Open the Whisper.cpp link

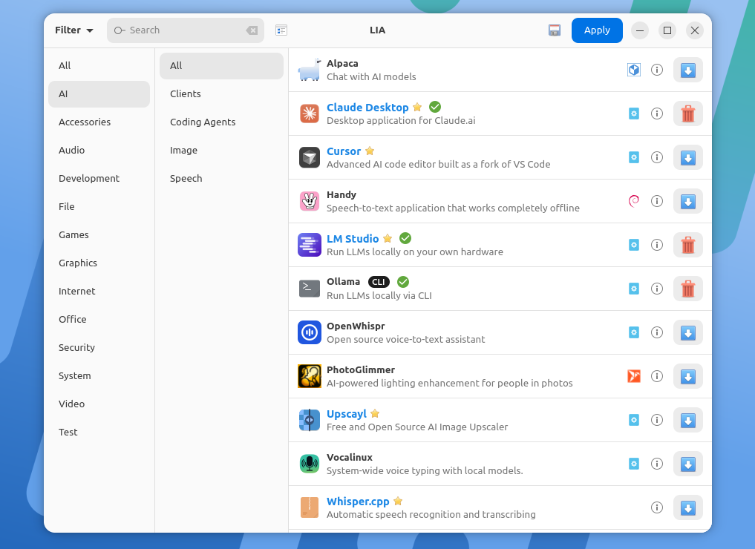coord(358,502)
